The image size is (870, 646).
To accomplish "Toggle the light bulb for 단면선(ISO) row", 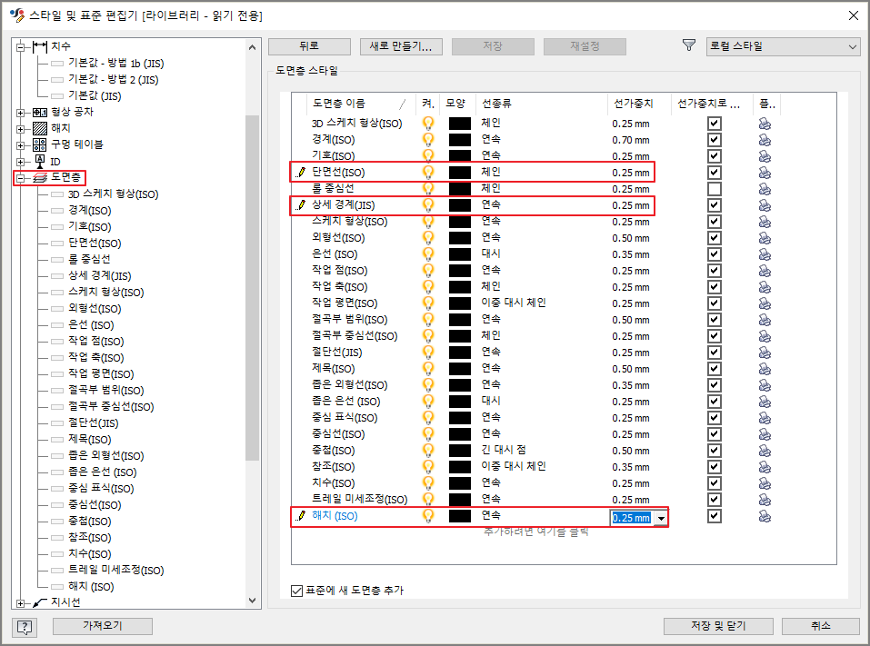I will [x=428, y=173].
